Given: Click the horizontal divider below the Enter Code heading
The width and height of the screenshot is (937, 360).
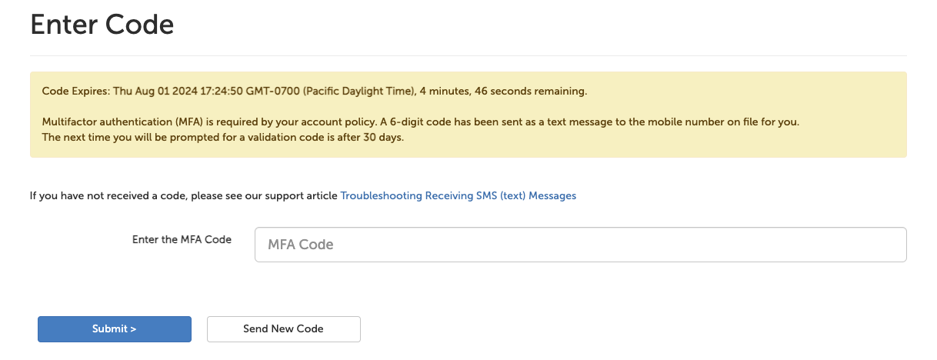Looking at the screenshot, I should coord(468,56).
